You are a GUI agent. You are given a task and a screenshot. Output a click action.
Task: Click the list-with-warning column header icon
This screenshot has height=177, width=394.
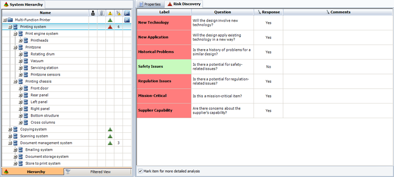pyautogui.click(x=118, y=13)
